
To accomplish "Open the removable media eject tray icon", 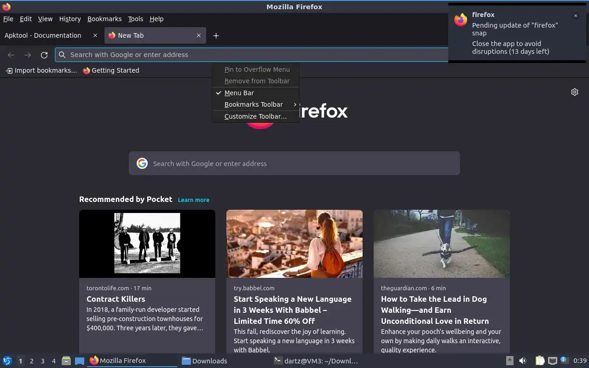I will tap(510, 361).
